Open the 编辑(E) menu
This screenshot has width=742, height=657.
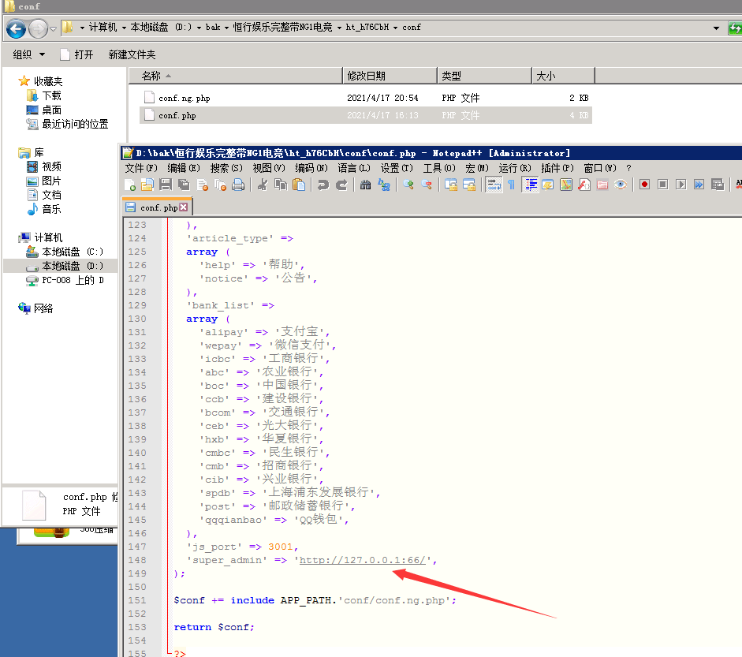pyautogui.click(x=184, y=168)
